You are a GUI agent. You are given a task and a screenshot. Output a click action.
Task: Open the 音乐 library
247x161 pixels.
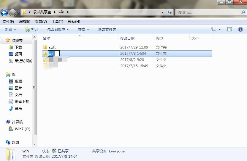tap(18, 108)
